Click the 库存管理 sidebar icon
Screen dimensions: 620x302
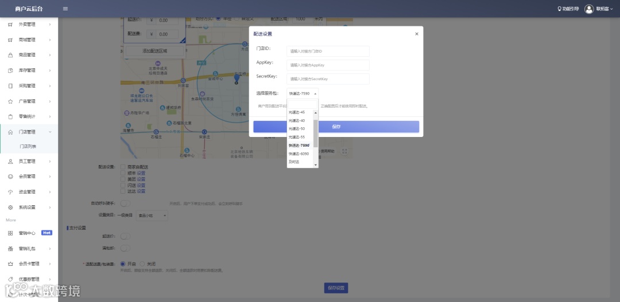(10, 70)
